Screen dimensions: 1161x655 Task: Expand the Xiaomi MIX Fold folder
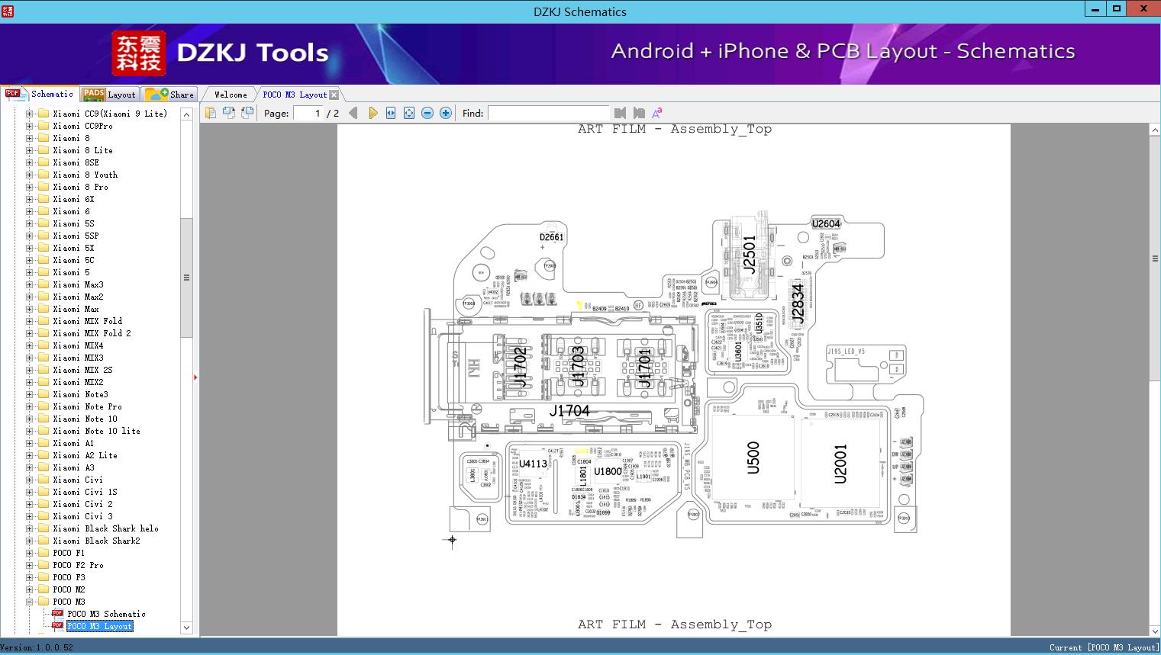tap(30, 321)
